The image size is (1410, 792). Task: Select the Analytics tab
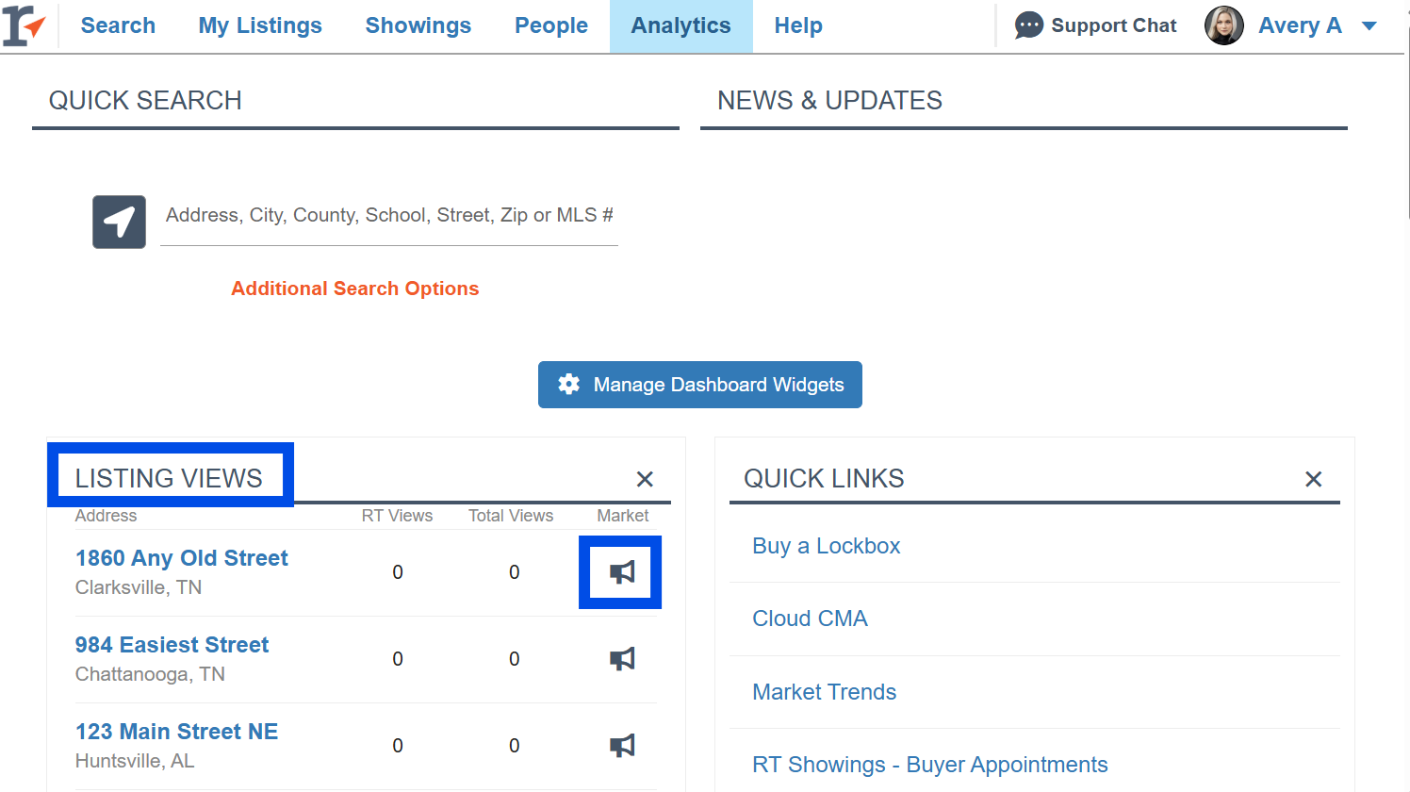pos(680,25)
